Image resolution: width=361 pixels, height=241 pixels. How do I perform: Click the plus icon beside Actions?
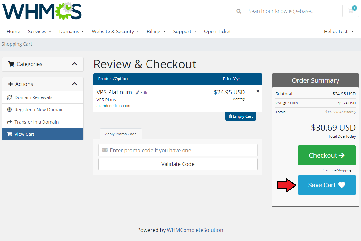point(10,84)
